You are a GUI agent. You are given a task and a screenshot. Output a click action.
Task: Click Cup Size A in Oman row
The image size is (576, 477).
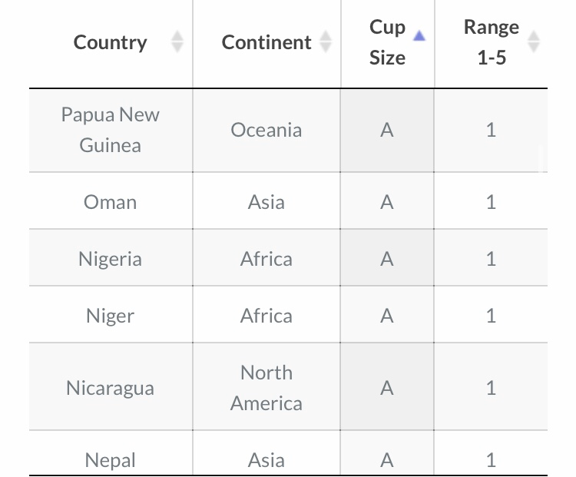point(387,202)
